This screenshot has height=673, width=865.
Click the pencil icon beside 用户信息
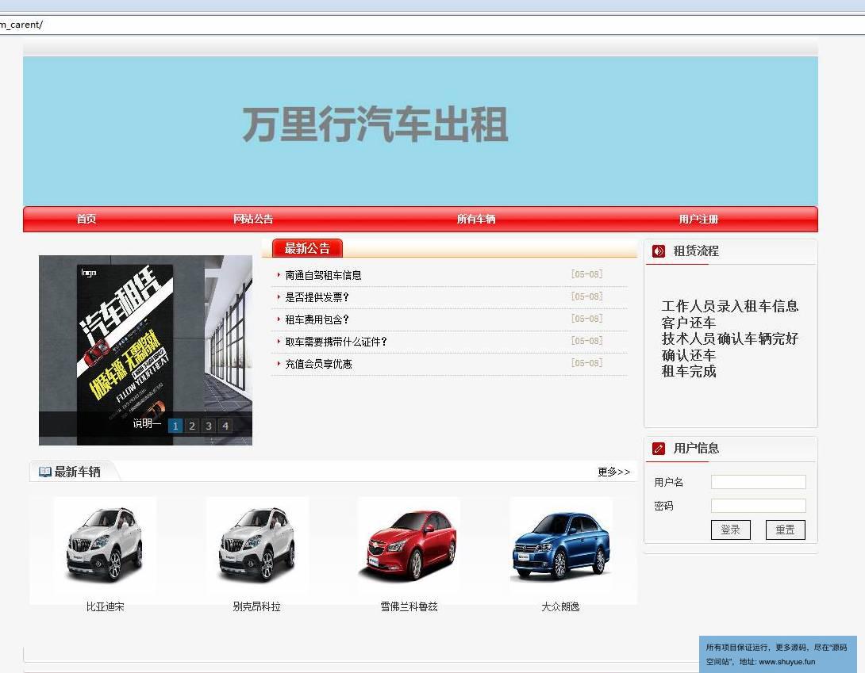[x=658, y=449]
